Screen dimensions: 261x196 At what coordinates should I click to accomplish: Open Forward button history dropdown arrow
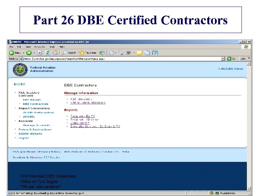click(34, 53)
